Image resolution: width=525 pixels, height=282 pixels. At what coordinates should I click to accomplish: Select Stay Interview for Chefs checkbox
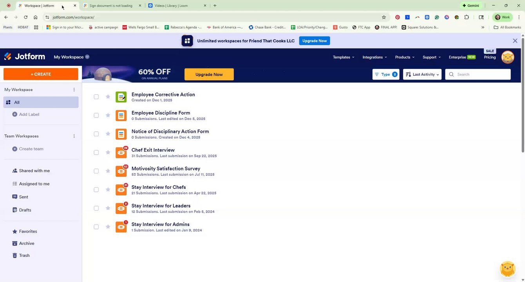(x=96, y=190)
